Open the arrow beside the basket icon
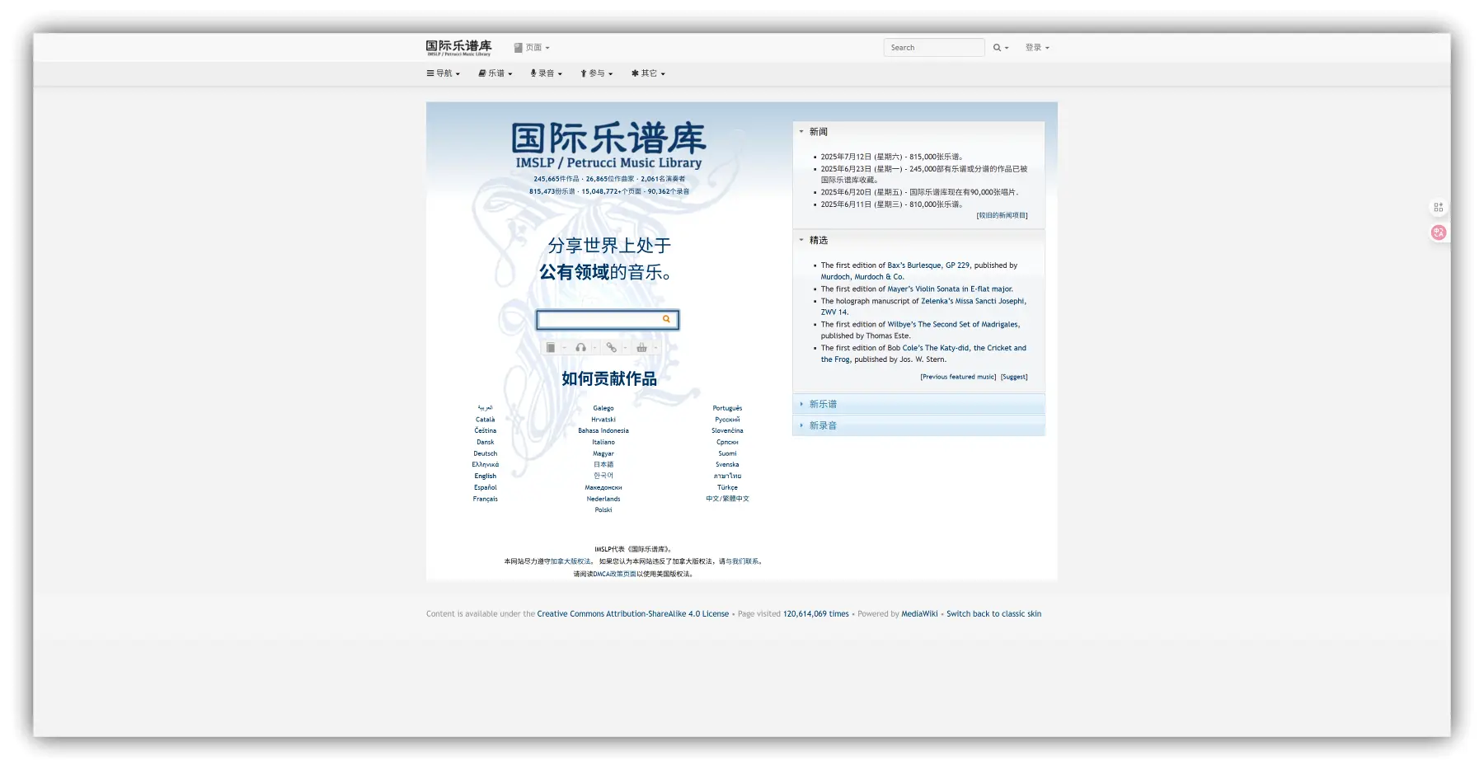1484x770 pixels. [x=655, y=348]
